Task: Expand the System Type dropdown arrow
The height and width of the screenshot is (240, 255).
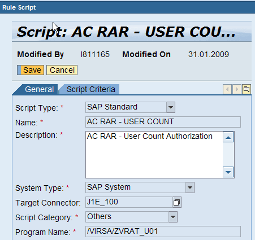Action: coord(190,187)
